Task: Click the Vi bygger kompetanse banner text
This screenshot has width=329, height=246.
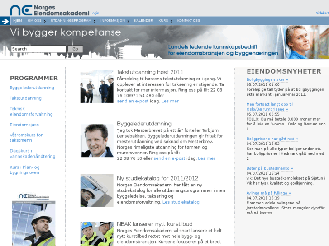Action: 66,32
